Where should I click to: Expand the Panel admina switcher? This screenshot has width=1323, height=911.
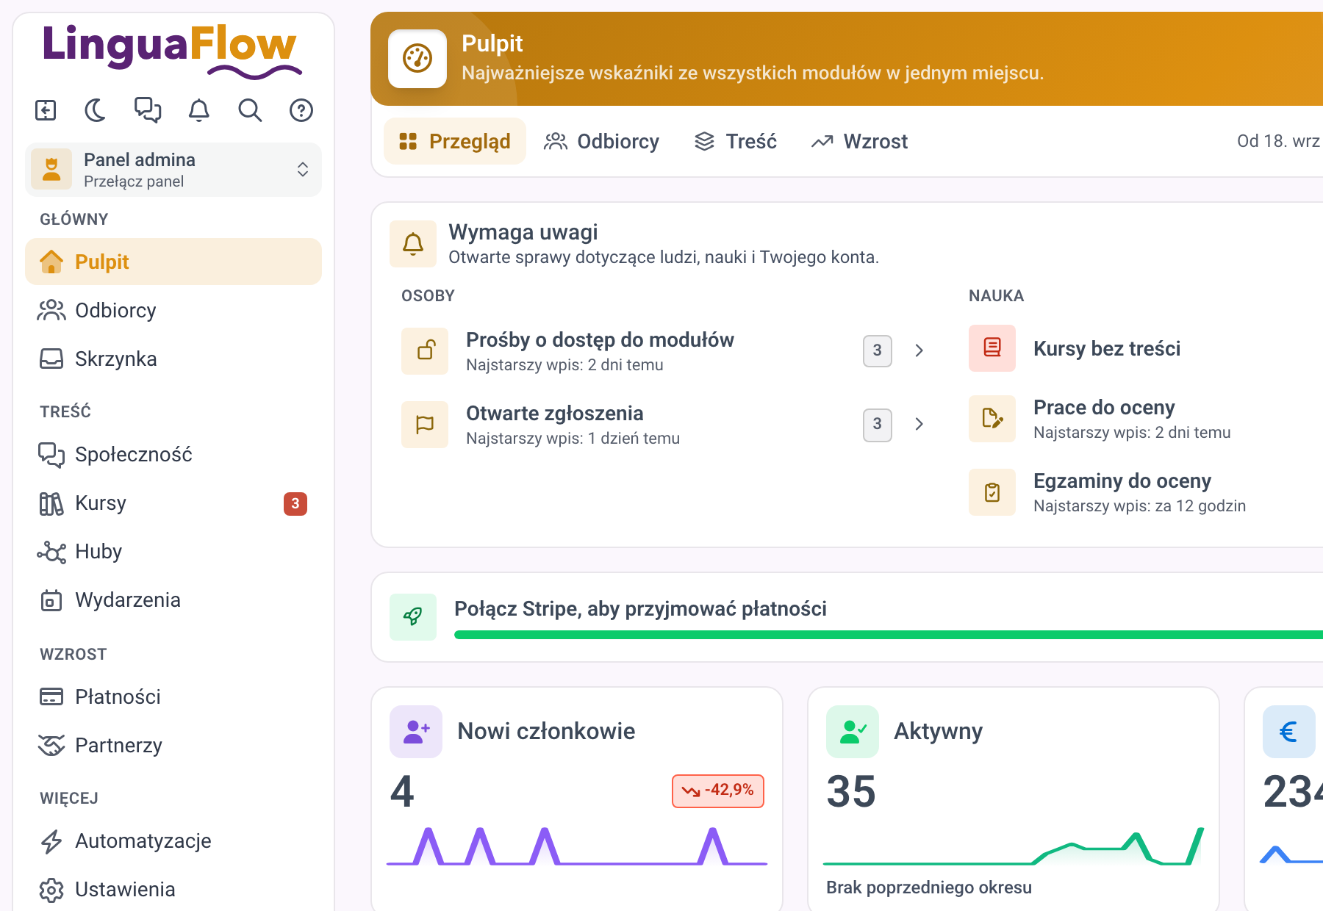[173, 170]
